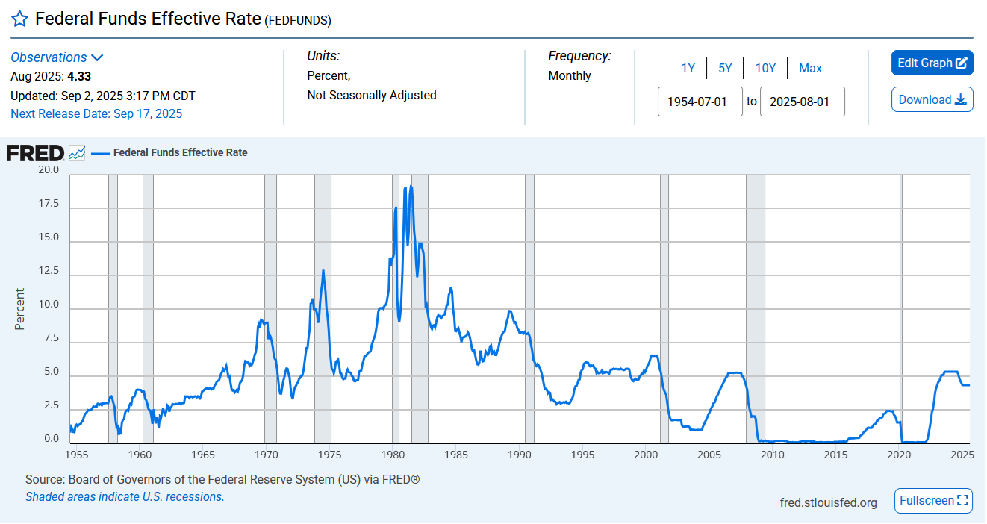
Task: Click the pencil icon in Edit Graph
Action: click(962, 63)
